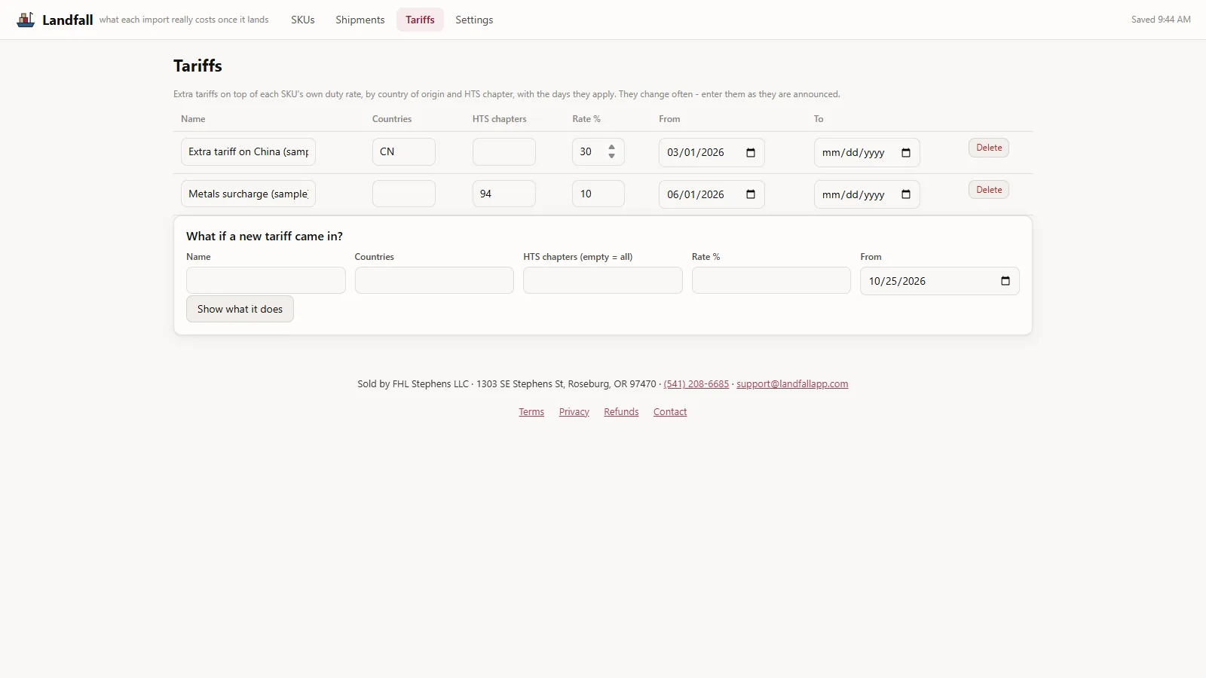Viewport: 1206px width, 678px height.
Task: Click the 10/25/2026 From date field
Action: pos(940,281)
